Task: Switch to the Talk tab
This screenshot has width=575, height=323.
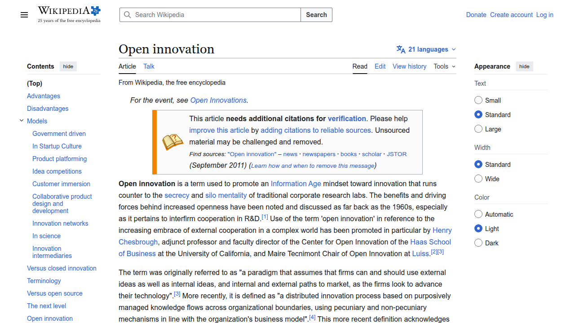Action: [x=149, y=66]
